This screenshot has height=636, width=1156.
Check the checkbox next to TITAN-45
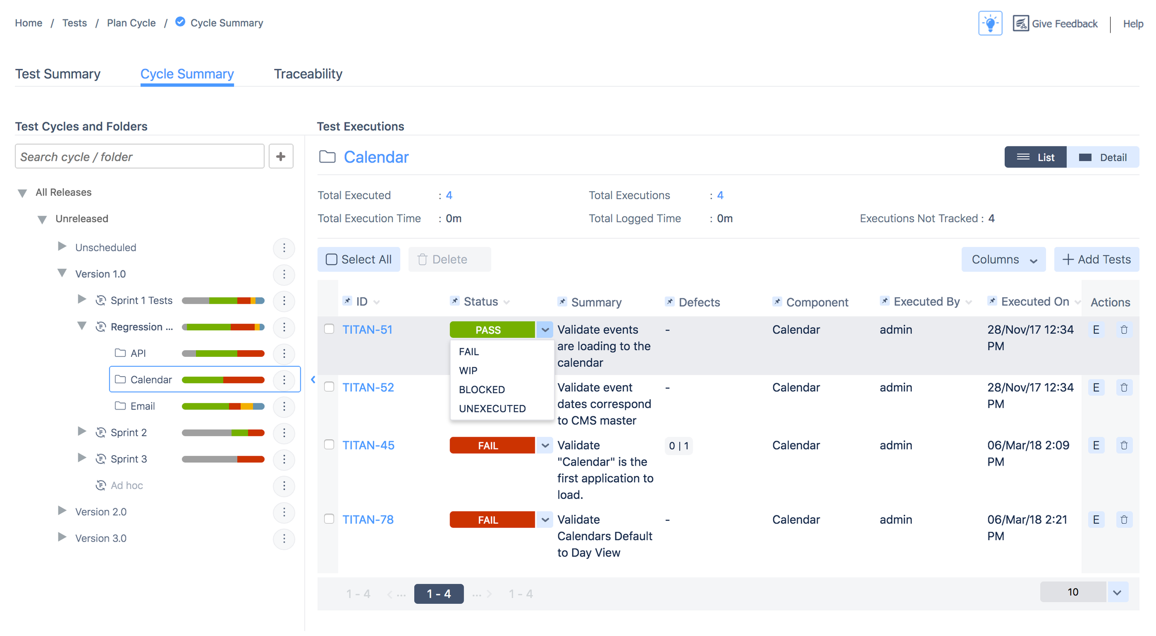pyautogui.click(x=330, y=445)
